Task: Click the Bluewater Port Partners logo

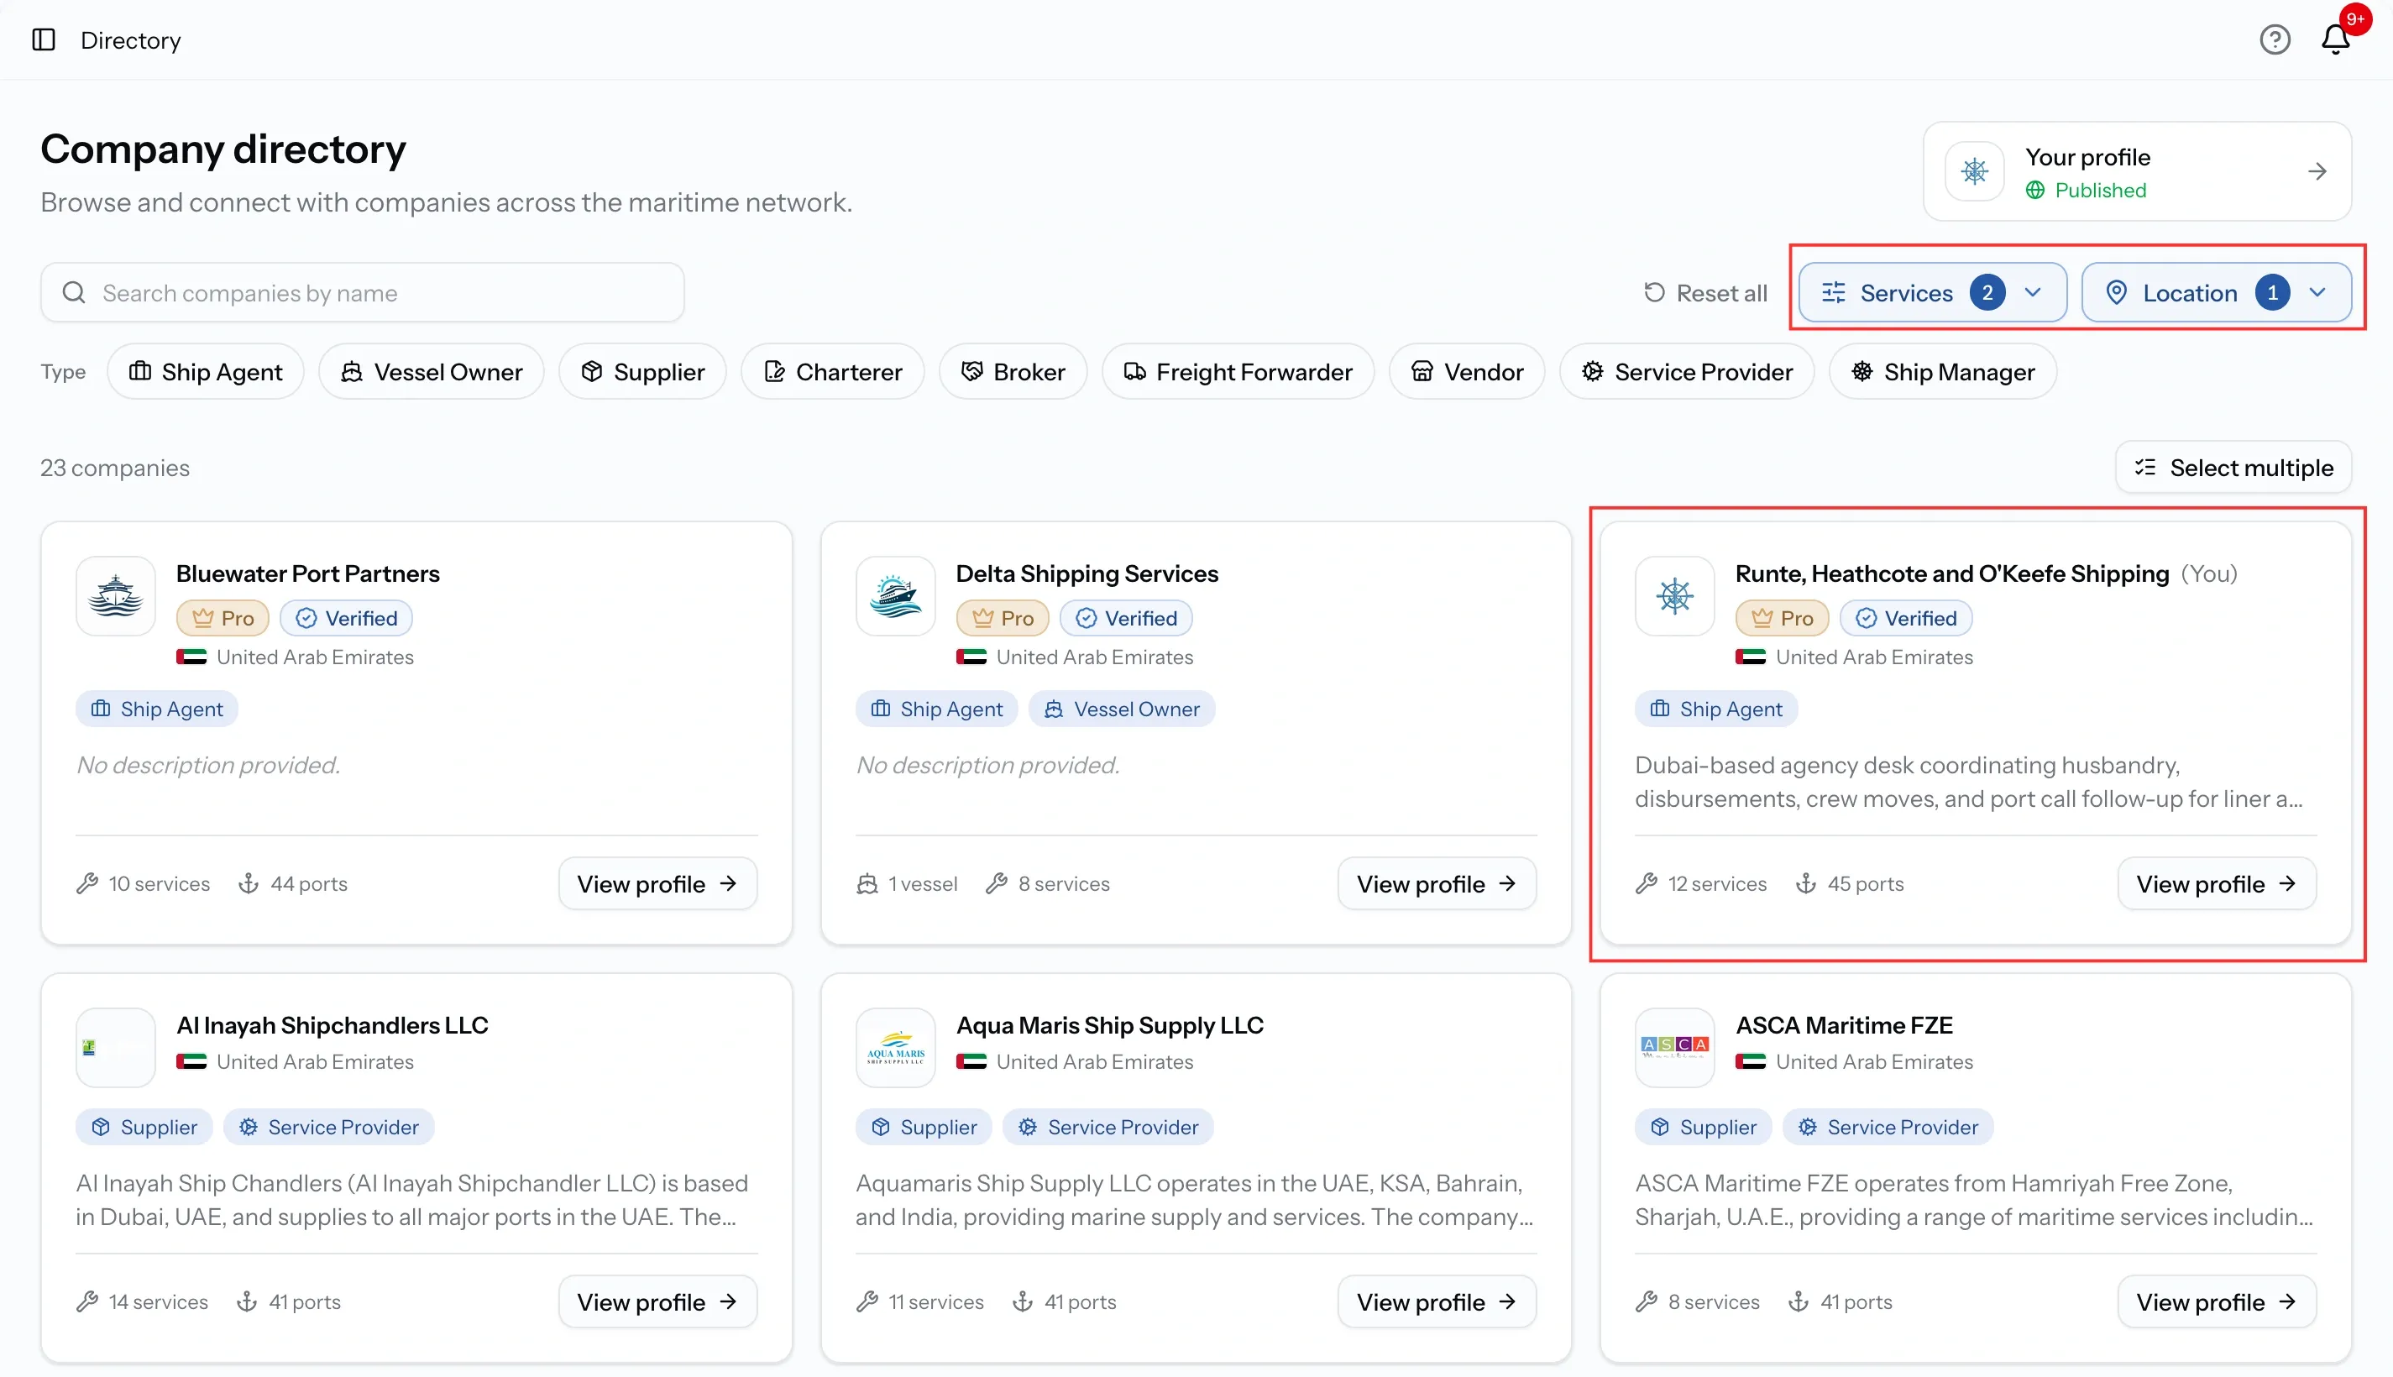Action: (x=115, y=596)
